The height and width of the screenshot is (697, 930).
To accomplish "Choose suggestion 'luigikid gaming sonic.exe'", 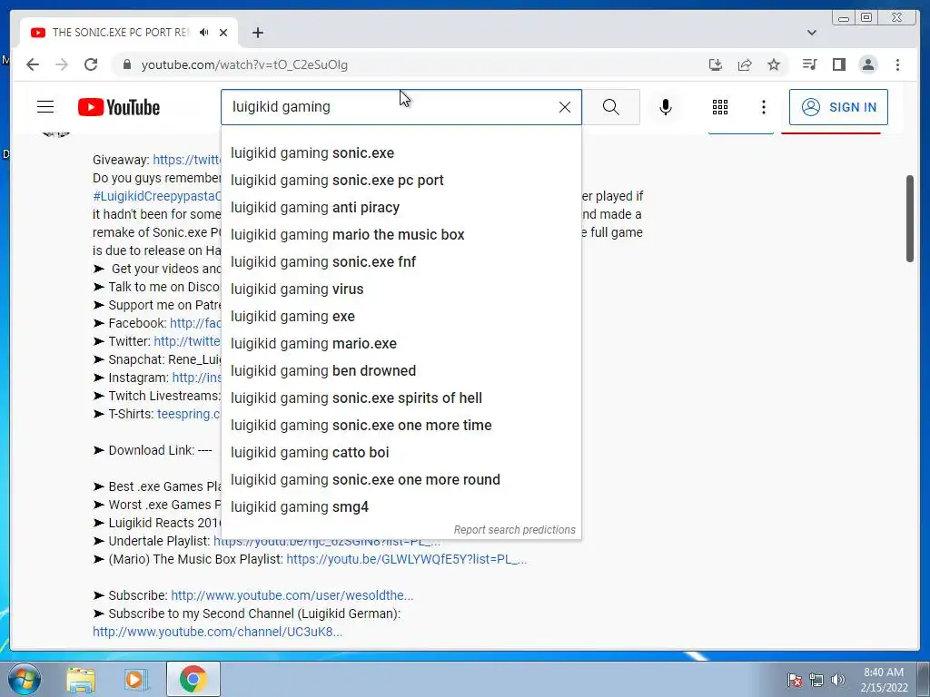I will tap(401, 152).
